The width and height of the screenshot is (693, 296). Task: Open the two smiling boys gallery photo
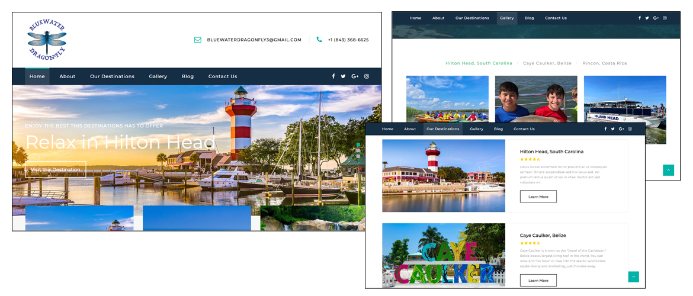point(535,98)
